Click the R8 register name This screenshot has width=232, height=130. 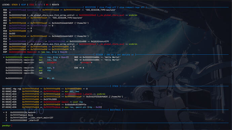tap(4, 26)
